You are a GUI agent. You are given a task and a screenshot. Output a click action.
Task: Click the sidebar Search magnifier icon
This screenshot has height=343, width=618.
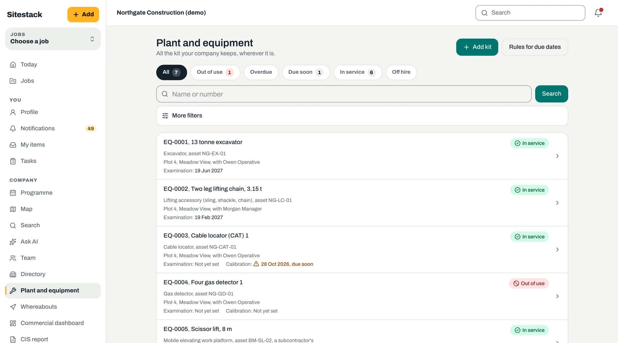tap(13, 225)
